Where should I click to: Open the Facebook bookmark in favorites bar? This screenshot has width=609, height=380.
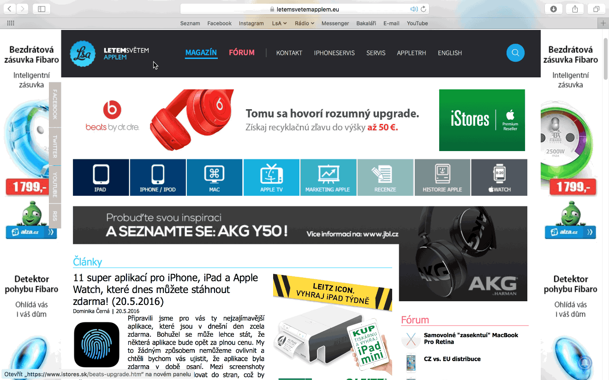pyautogui.click(x=219, y=23)
